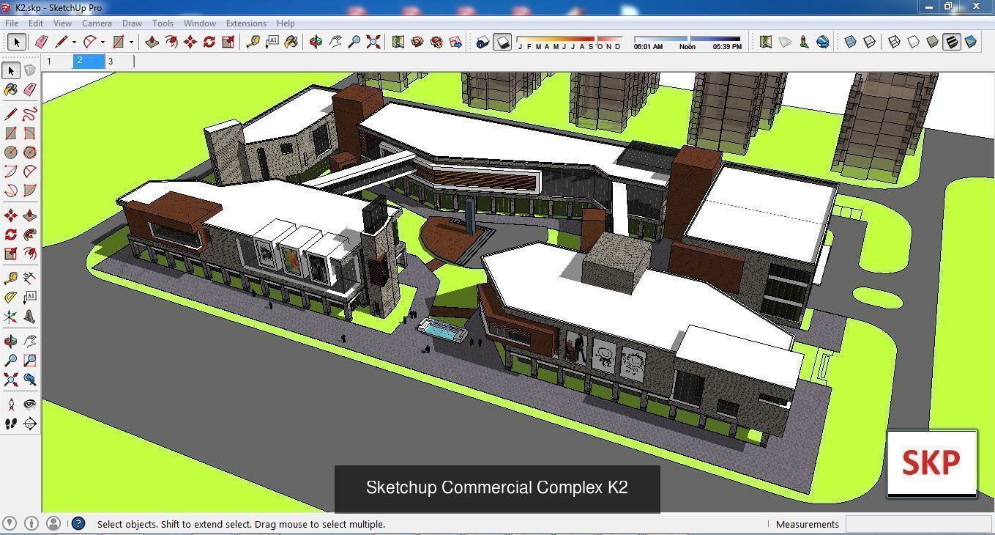Open the Window menu
The width and height of the screenshot is (995, 535).
click(x=199, y=23)
